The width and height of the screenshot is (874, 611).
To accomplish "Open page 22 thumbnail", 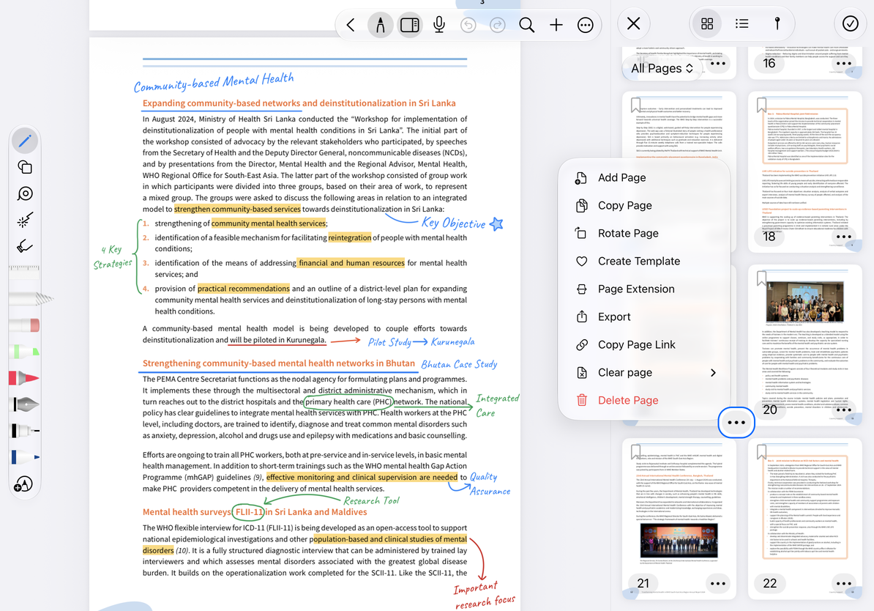I will click(805, 519).
